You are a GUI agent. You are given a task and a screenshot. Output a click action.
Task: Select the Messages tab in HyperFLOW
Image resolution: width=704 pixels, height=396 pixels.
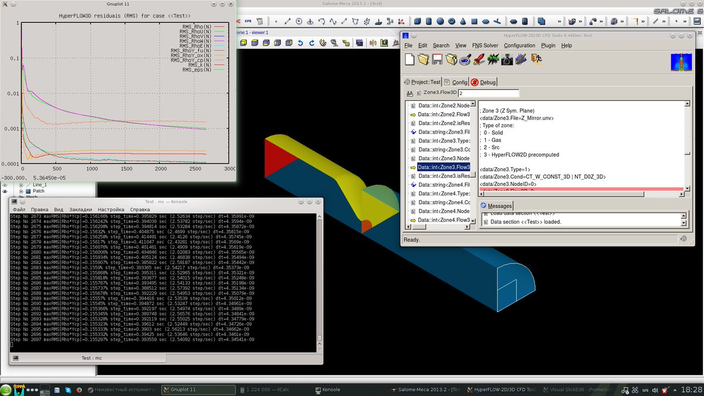pyautogui.click(x=496, y=205)
